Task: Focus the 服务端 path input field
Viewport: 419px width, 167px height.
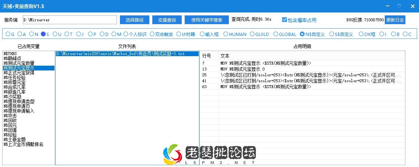Action: pyautogui.click(x=70, y=20)
